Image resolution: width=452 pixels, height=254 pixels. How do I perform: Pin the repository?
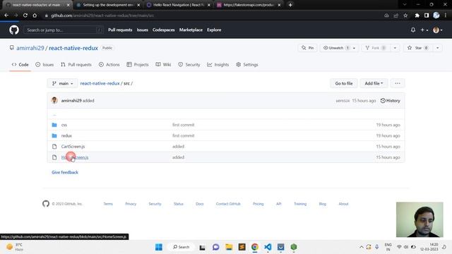click(308, 48)
